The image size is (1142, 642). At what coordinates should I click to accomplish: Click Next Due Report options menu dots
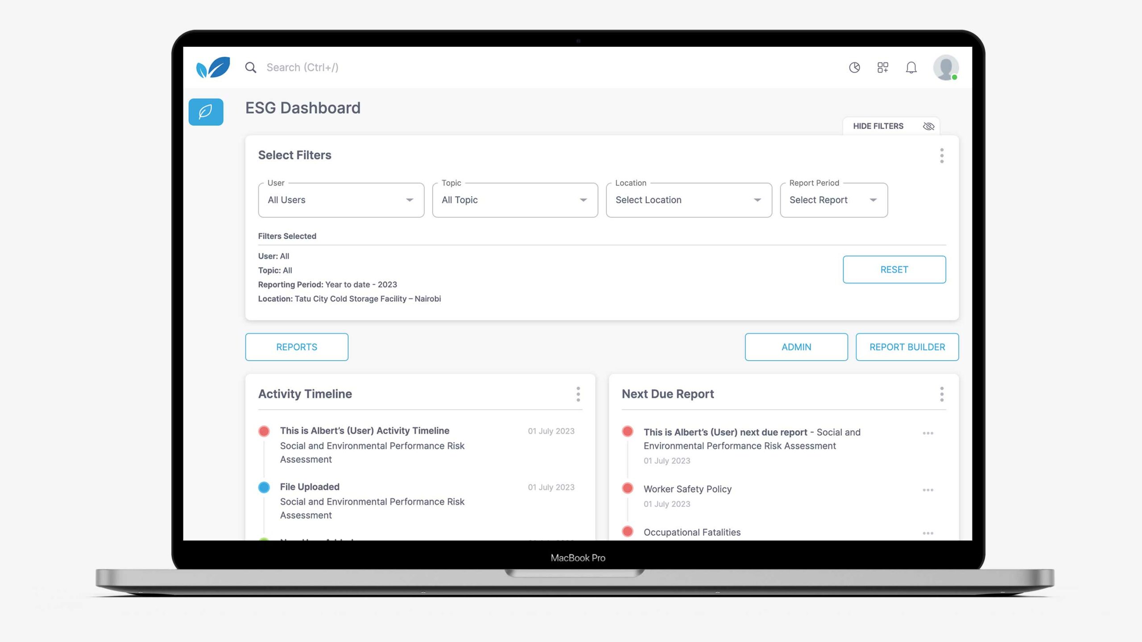point(941,394)
